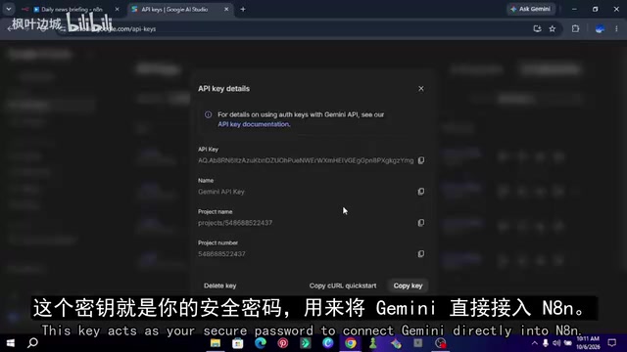Open the Windows notification center

pos(611,343)
